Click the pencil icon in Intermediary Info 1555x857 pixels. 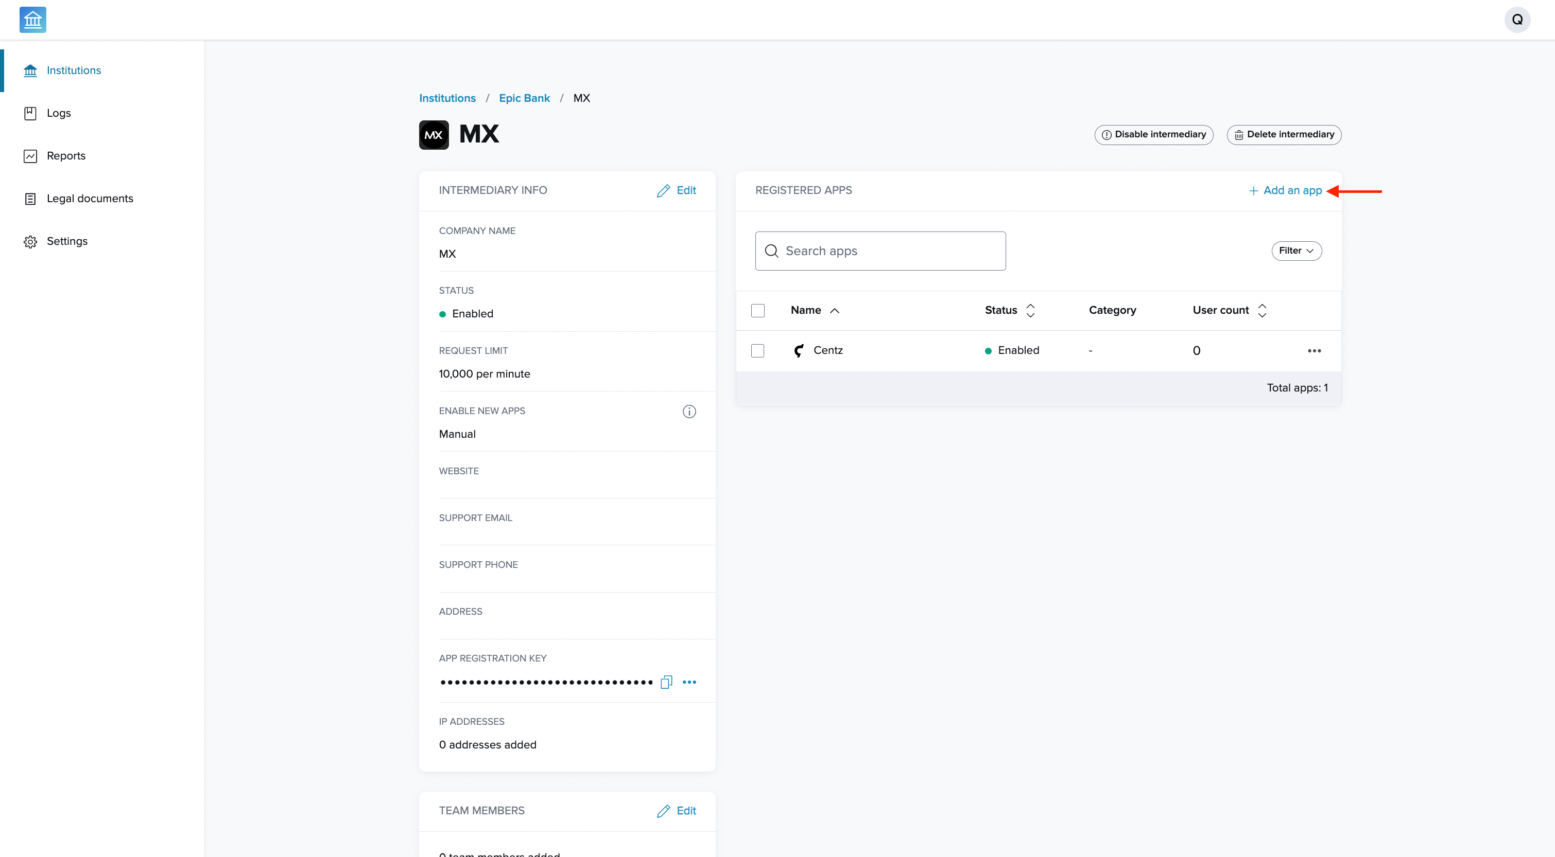663,190
